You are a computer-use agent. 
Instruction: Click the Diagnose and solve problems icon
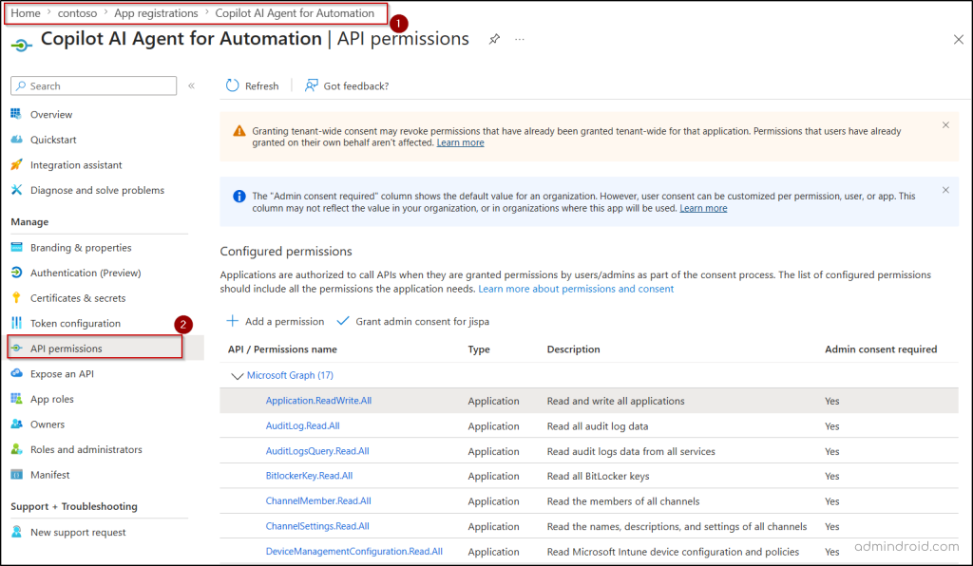click(x=16, y=190)
